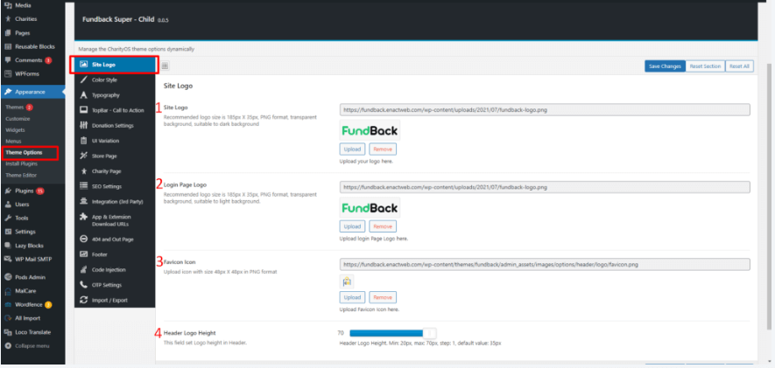Viewport: 775px width, 368px height.
Task: Click the Collapse menu arrow icon
Action: (x=7, y=346)
